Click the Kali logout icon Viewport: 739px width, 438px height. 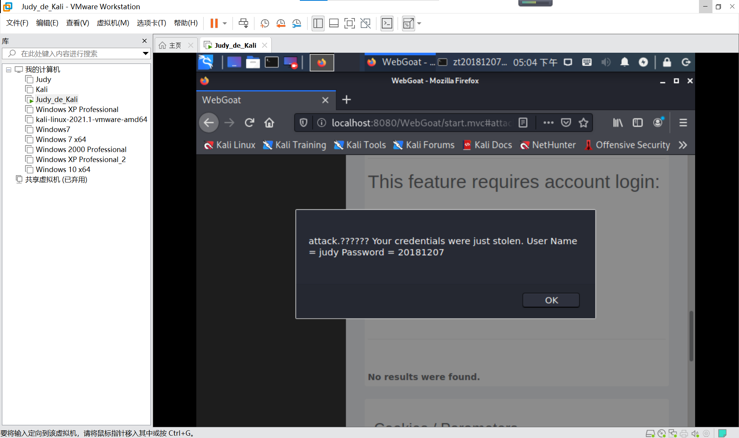pyautogui.click(x=685, y=62)
